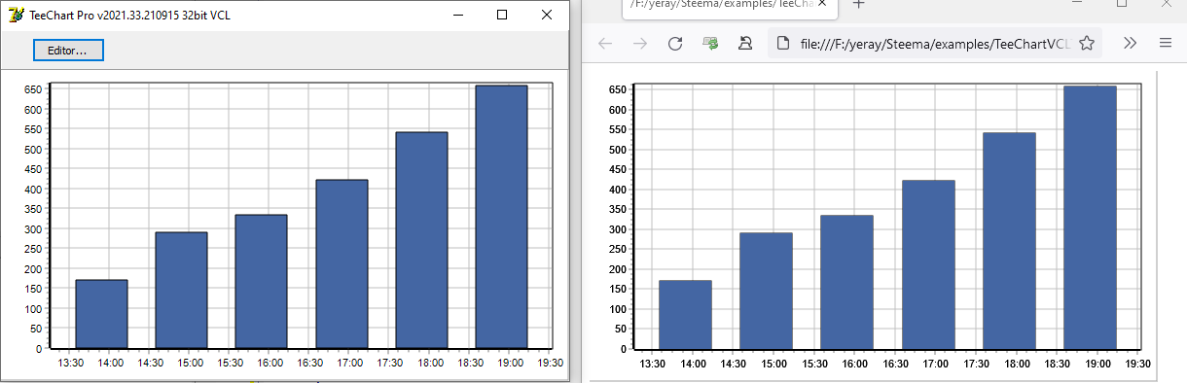Image resolution: width=1187 pixels, height=383 pixels.
Task: Minimize the TeeChart Pro window
Action: click(x=458, y=15)
